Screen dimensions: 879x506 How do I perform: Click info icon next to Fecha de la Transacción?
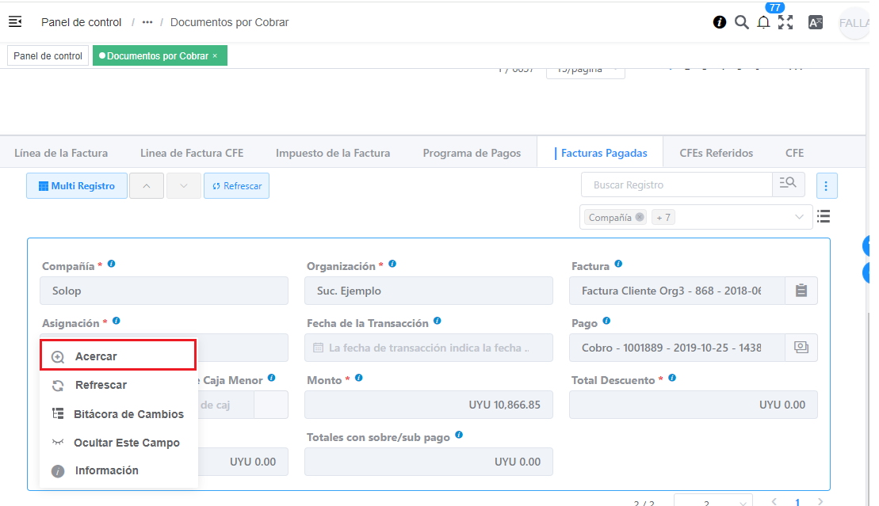[x=438, y=321]
